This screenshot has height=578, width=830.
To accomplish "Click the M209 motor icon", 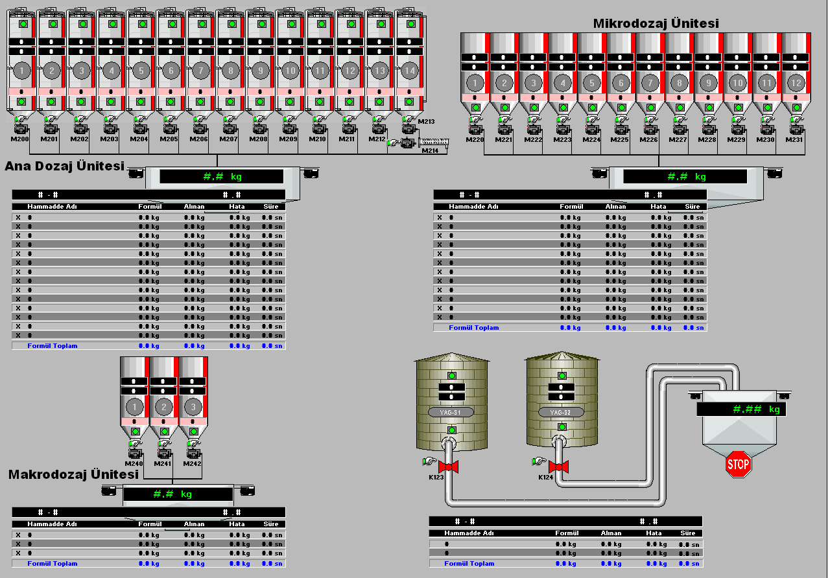I will point(290,128).
